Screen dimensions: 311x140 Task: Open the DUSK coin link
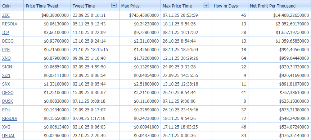[x=8, y=101]
